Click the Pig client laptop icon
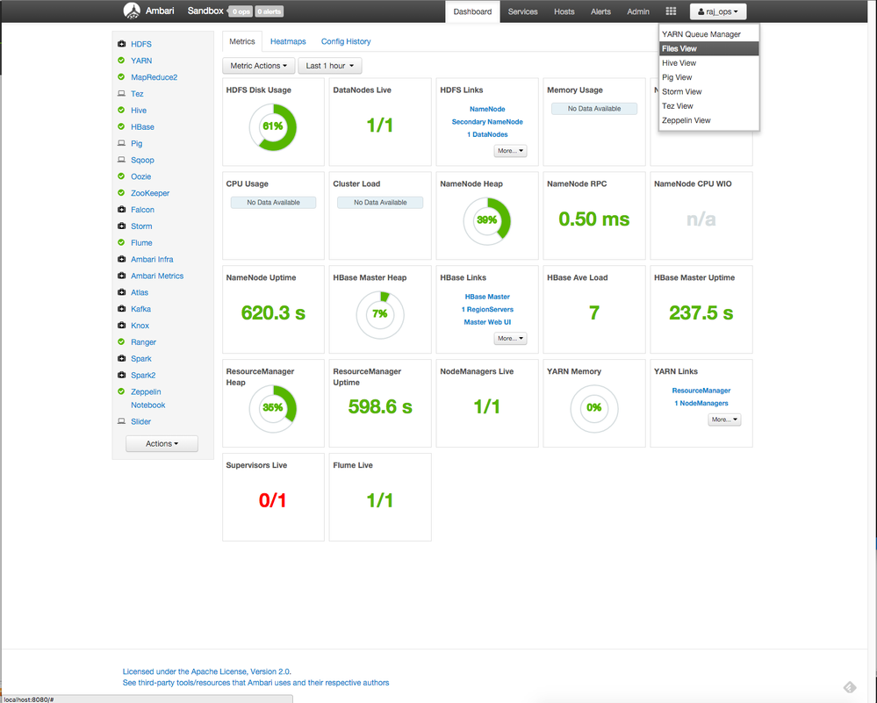 [121, 143]
